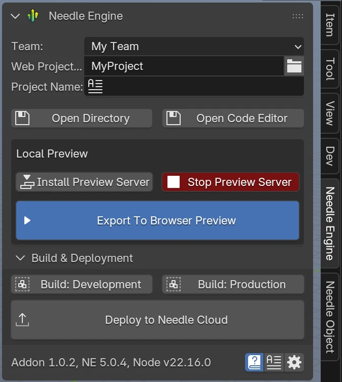This screenshot has width=342, height=382.
Task: Click the Web Project path field MyProject
Action: click(184, 66)
